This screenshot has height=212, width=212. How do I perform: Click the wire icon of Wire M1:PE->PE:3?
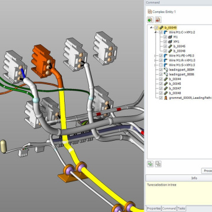pos(165,55)
